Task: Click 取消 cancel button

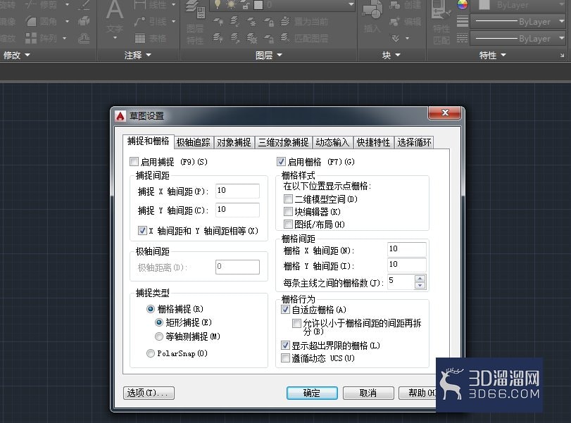Action: 368,393
